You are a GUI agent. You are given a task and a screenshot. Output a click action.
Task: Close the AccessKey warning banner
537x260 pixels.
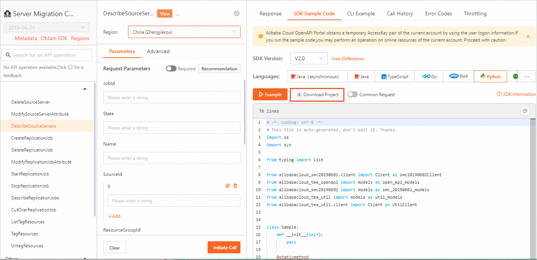[528, 36]
